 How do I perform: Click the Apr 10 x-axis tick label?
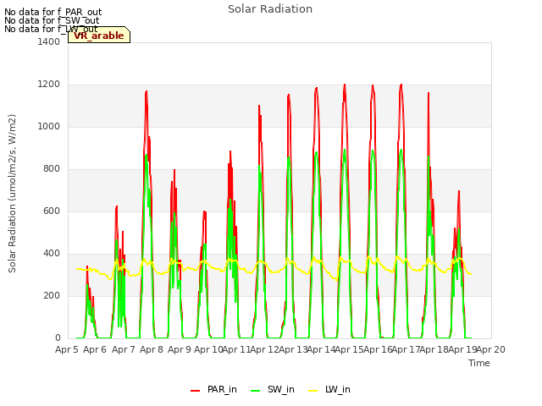pyautogui.click(x=207, y=349)
